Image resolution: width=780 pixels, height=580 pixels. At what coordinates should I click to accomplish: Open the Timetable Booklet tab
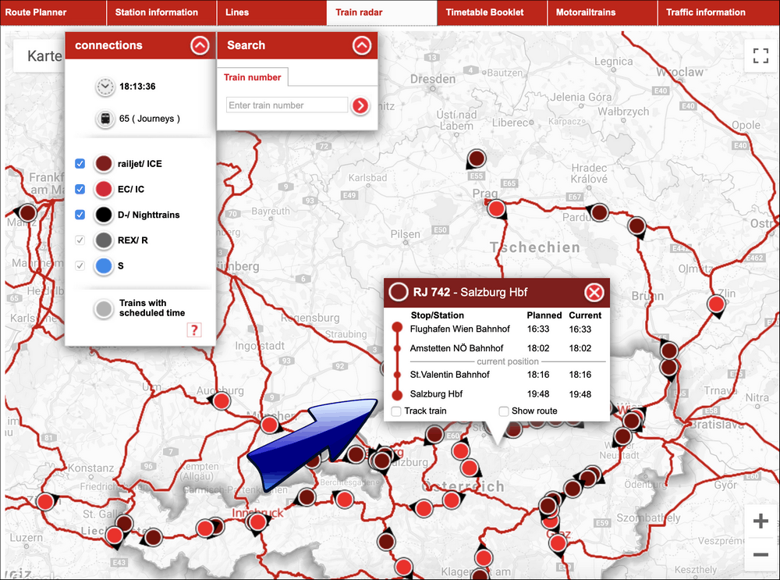pos(492,12)
